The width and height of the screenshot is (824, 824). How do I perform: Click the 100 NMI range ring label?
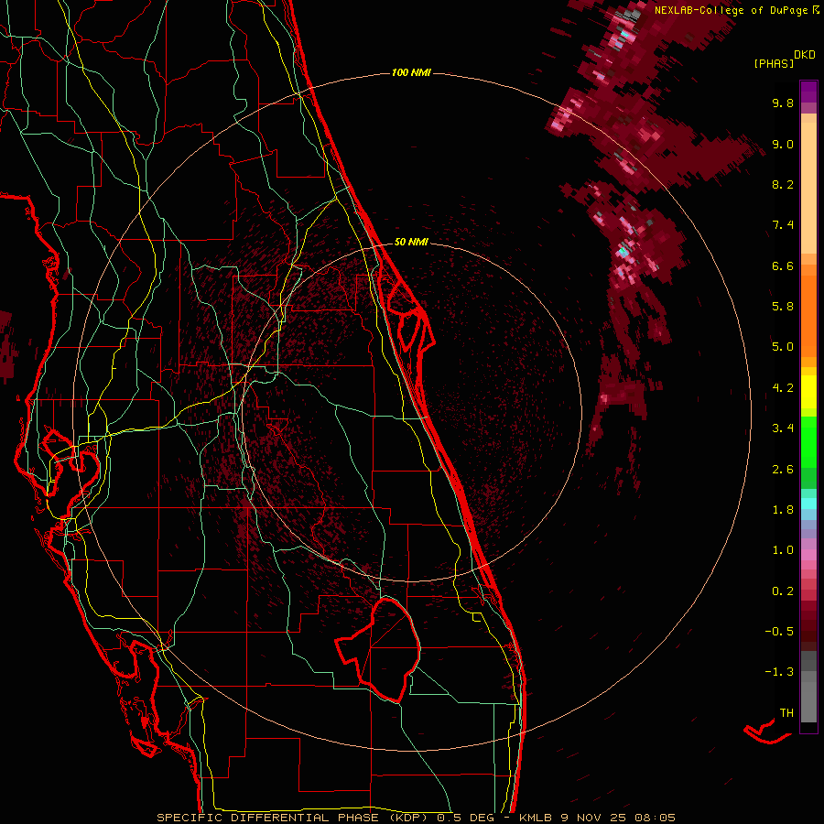tap(411, 72)
